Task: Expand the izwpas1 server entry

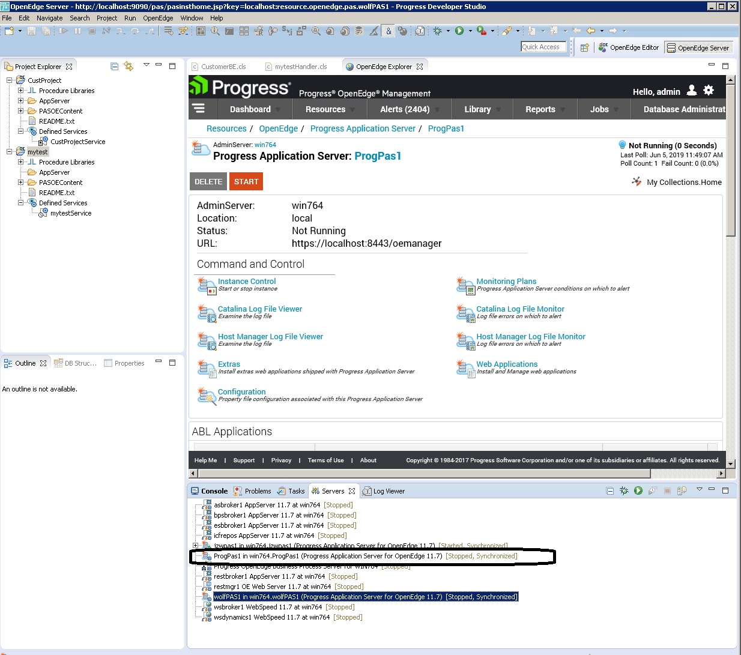Action: click(x=195, y=546)
